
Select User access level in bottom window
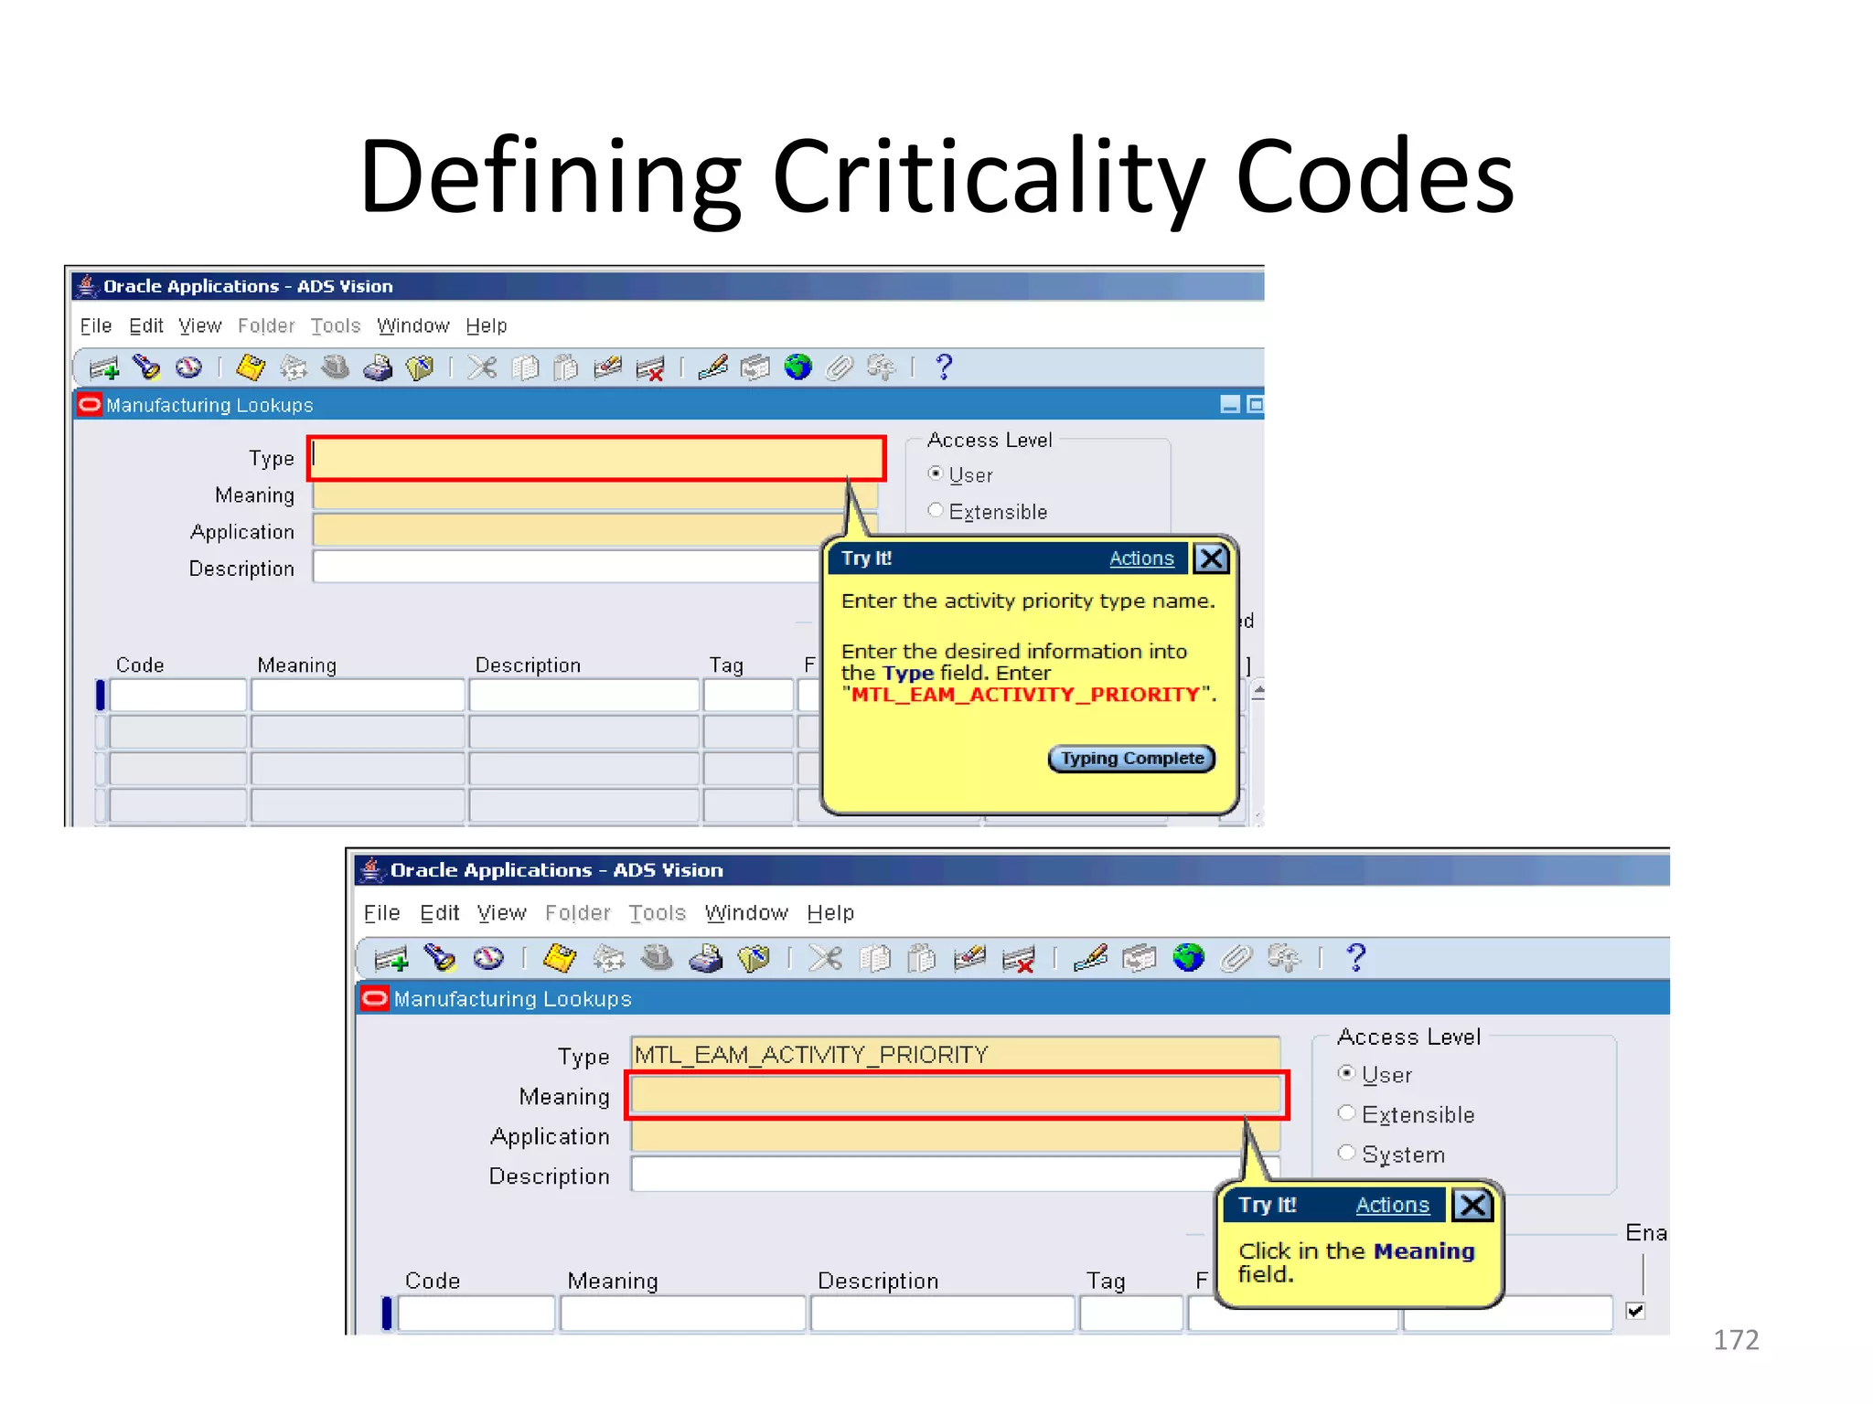pyautogui.click(x=1346, y=1073)
